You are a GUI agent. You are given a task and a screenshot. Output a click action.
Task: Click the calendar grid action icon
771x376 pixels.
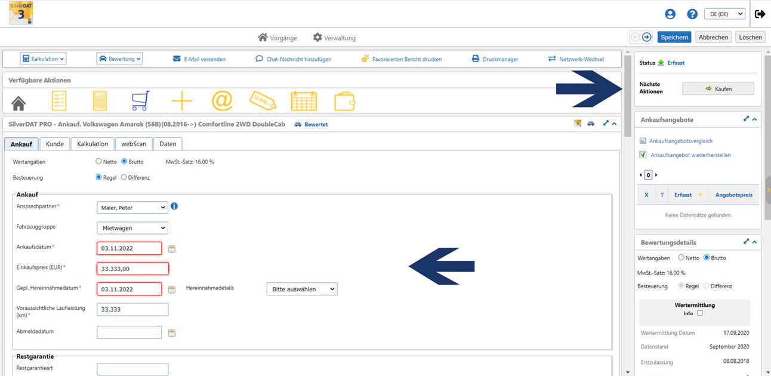[x=304, y=101]
